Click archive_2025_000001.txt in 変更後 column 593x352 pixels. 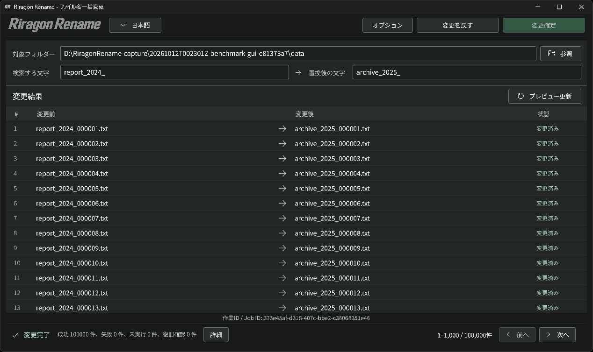tap(332, 129)
